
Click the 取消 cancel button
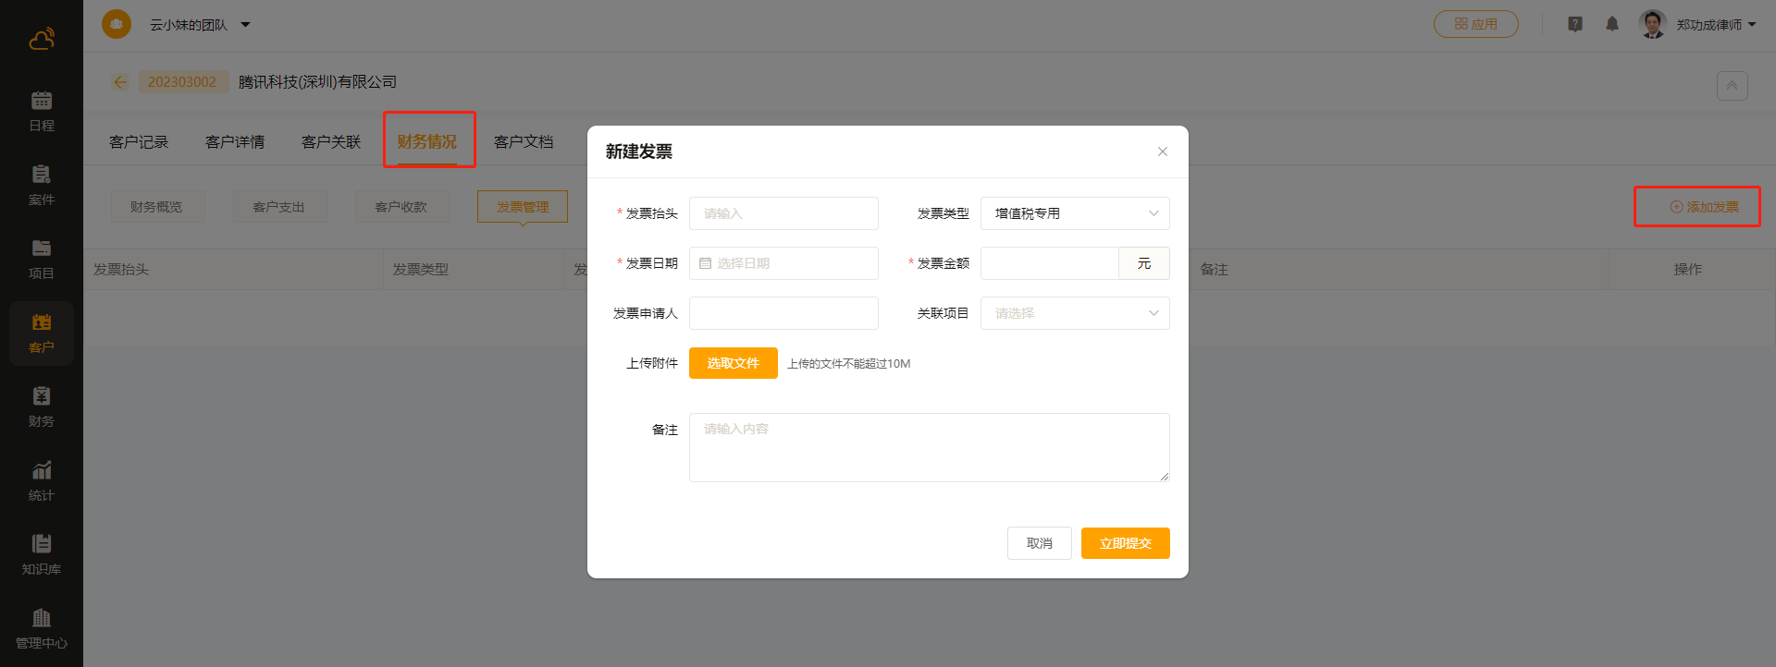point(1039,543)
